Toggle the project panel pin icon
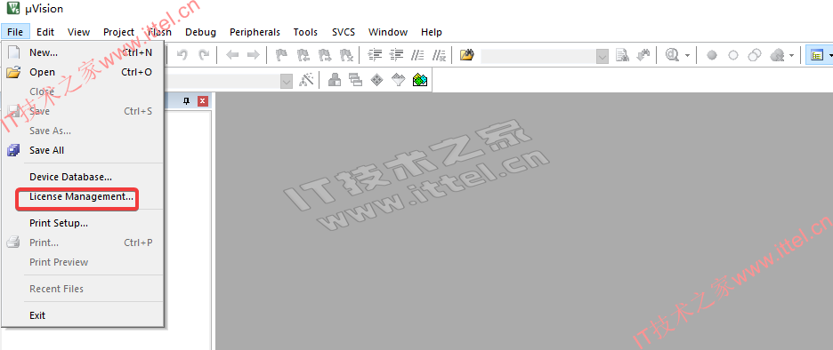 coord(187,101)
